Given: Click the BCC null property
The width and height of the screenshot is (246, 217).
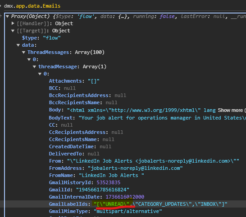Looking at the screenshot, I should [62, 88].
